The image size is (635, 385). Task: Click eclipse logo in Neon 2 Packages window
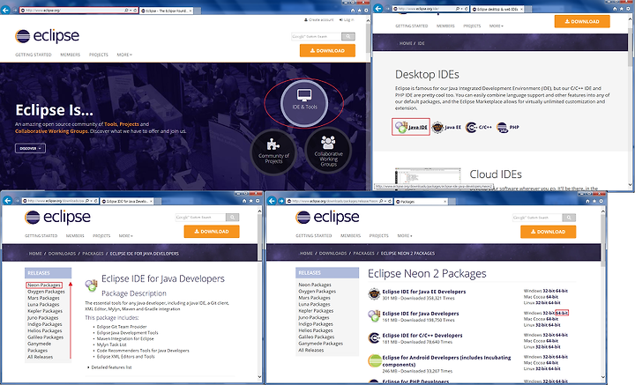coord(327,218)
